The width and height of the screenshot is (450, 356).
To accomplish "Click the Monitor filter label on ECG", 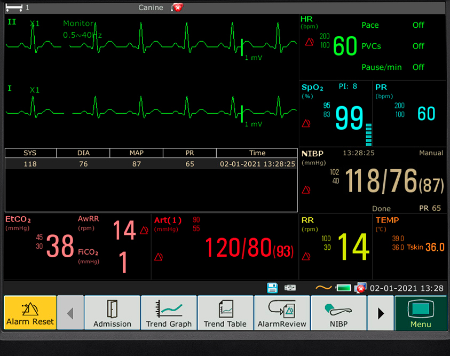I will click(78, 23).
